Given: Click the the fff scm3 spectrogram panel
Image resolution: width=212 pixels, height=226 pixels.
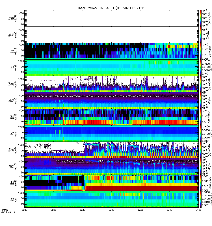Looking at the screenshot, I should coord(111,166).
